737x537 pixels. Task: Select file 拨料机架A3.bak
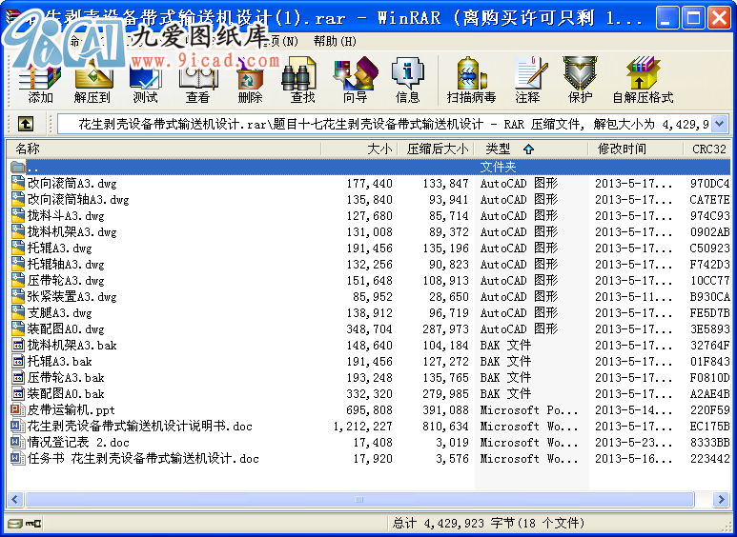[x=72, y=345]
